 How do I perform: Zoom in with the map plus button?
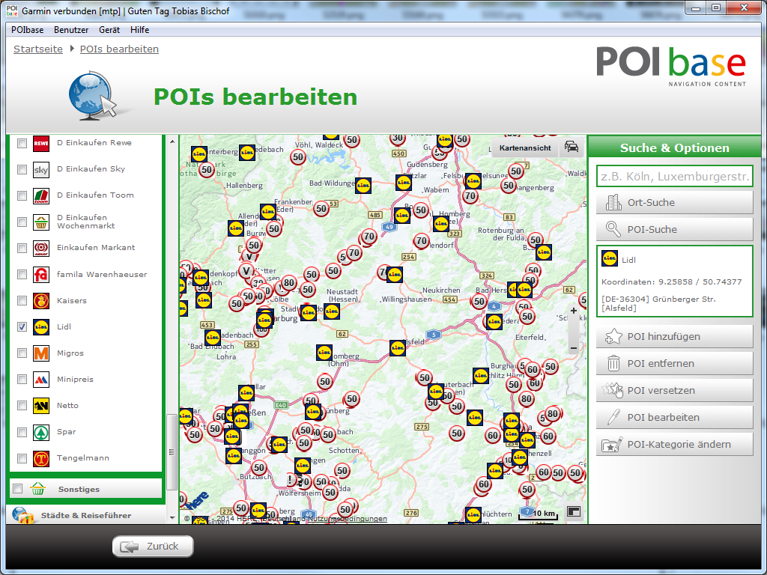click(574, 311)
